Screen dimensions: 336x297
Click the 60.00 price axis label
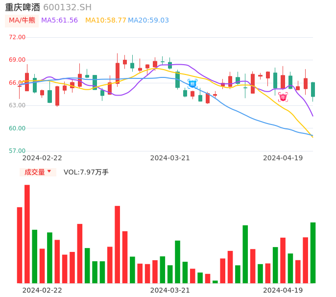(17, 128)
